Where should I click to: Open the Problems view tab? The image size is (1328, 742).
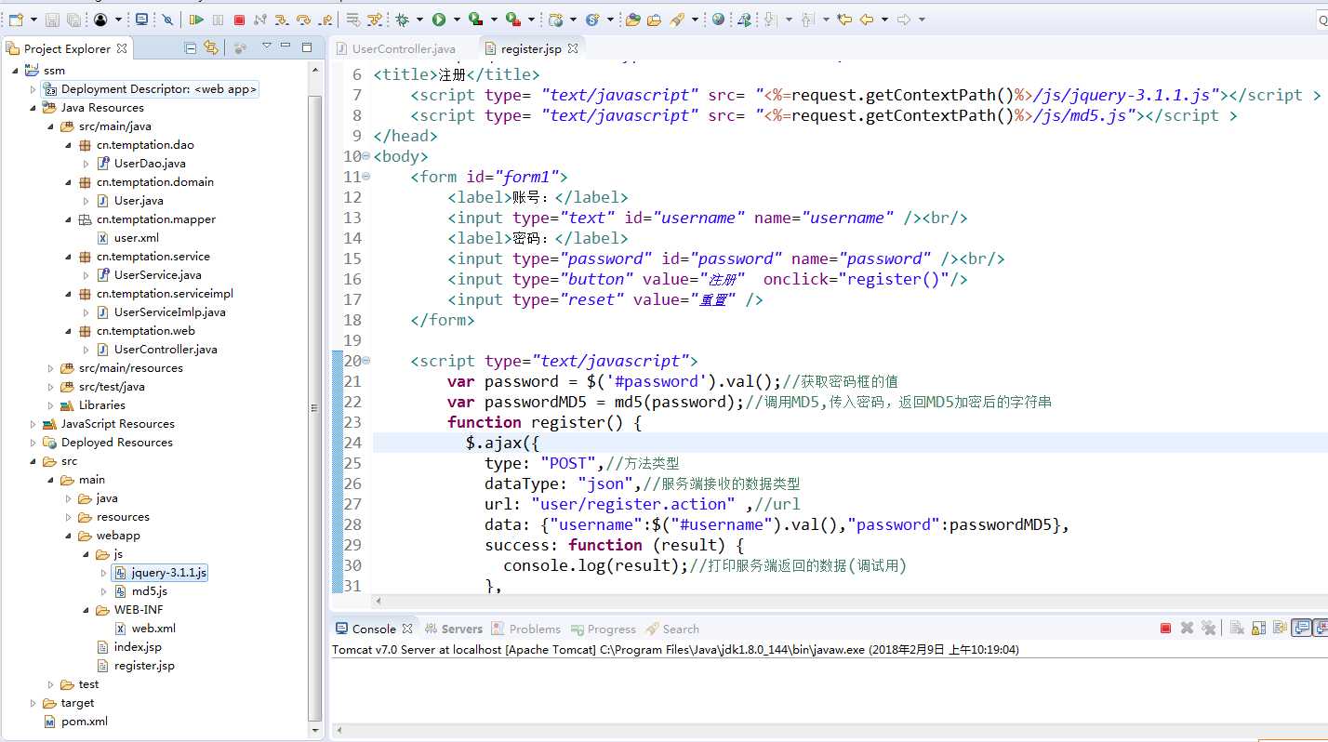click(x=526, y=629)
